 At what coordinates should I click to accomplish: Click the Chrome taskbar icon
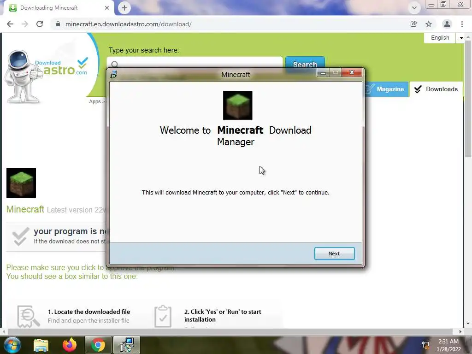pos(98,345)
